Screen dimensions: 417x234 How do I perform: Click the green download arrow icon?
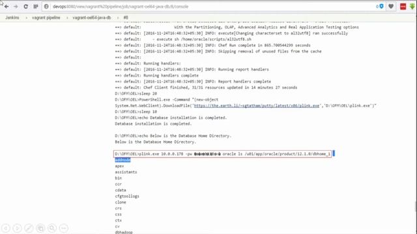pyautogui.click(x=412, y=6)
